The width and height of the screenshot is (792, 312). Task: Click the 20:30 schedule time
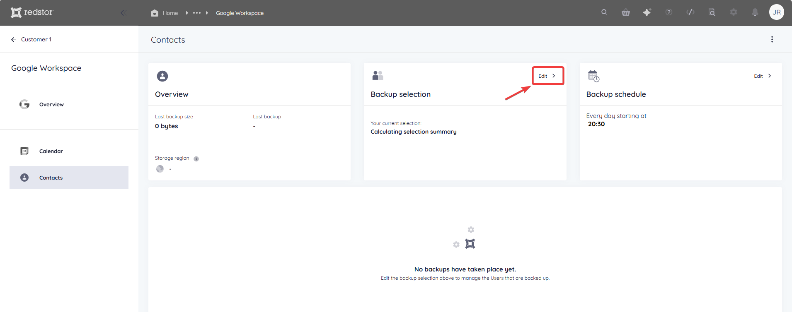pos(596,124)
